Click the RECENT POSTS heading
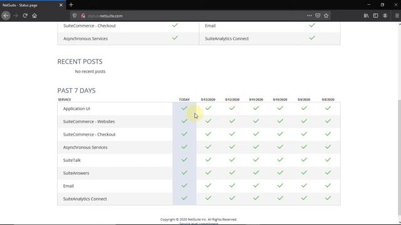 [x=80, y=61]
